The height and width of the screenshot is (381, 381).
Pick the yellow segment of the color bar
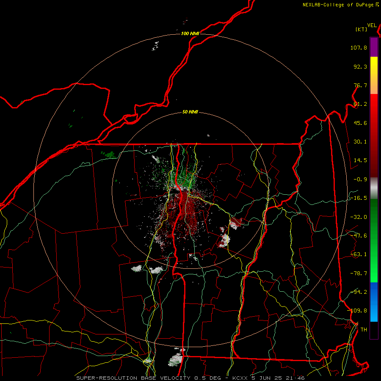coord(374,66)
